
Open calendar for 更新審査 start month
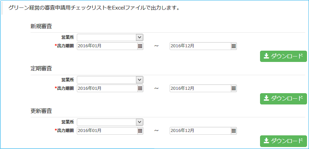[140, 131]
